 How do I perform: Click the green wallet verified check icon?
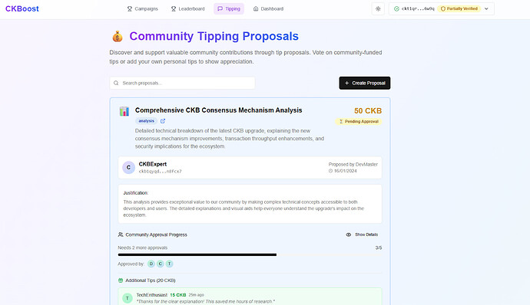coord(396,8)
